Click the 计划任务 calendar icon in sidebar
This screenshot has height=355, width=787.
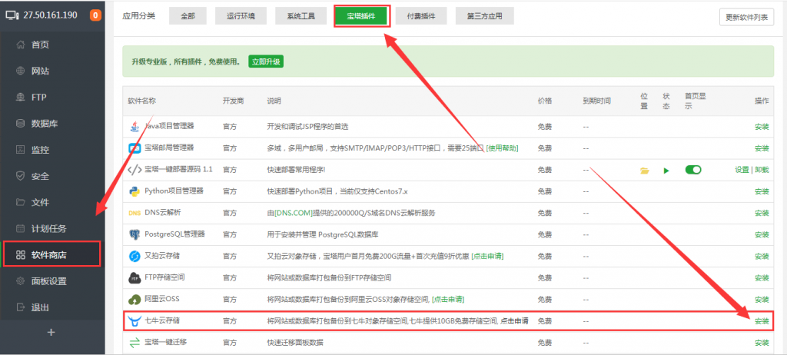pos(21,228)
